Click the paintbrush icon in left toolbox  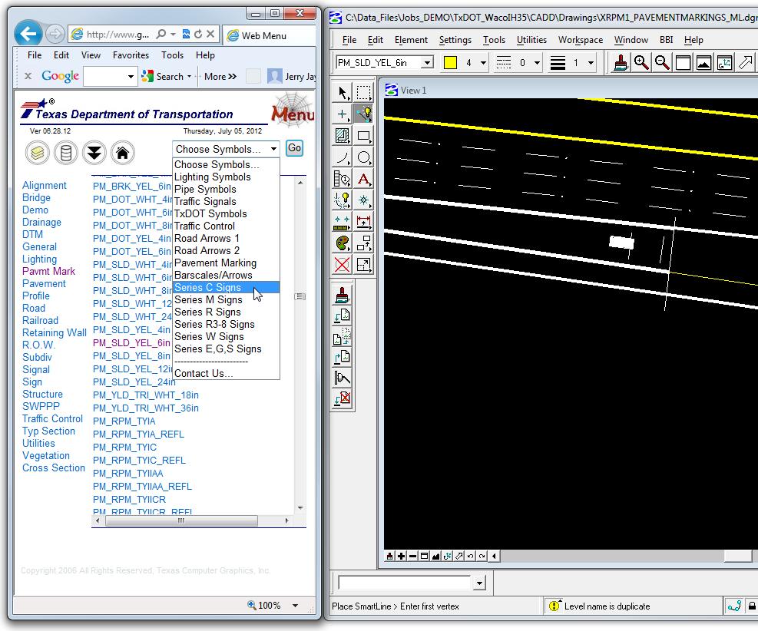(343, 296)
